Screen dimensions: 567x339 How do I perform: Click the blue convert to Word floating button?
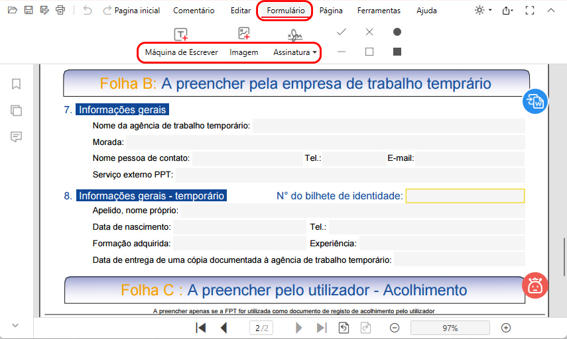click(x=535, y=101)
